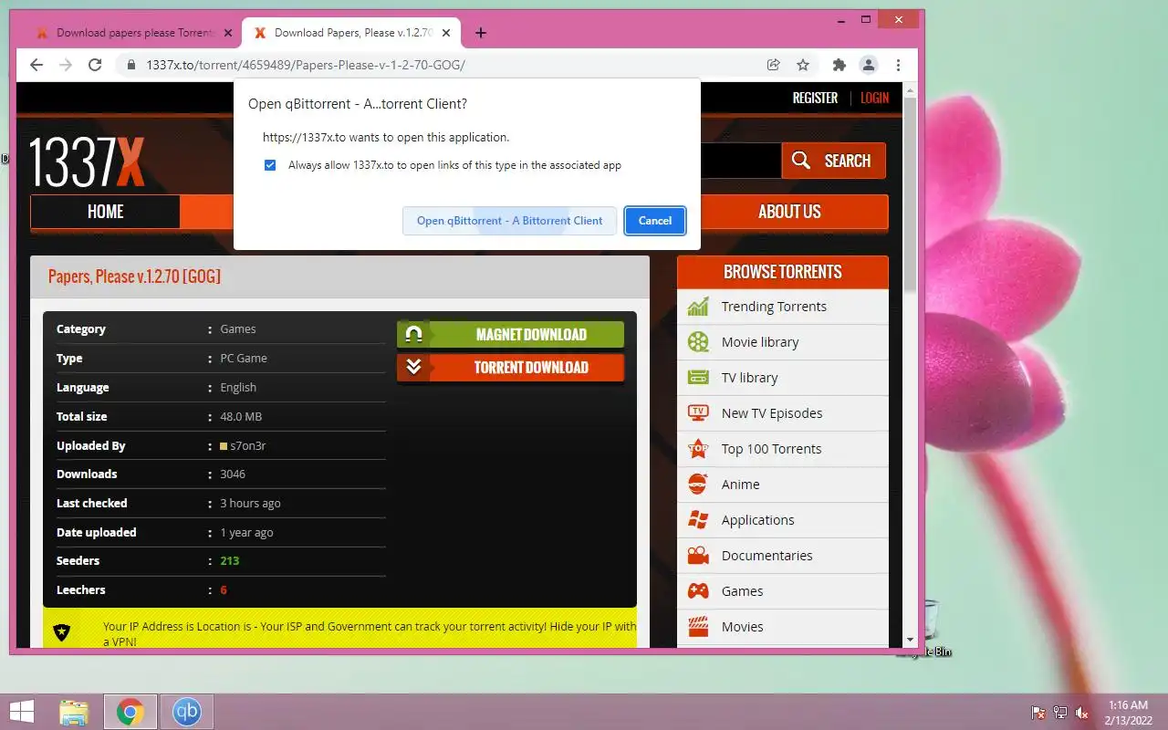This screenshot has height=730, width=1168.
Task: Open the Windows Start button
Action: tap(21, 712)
